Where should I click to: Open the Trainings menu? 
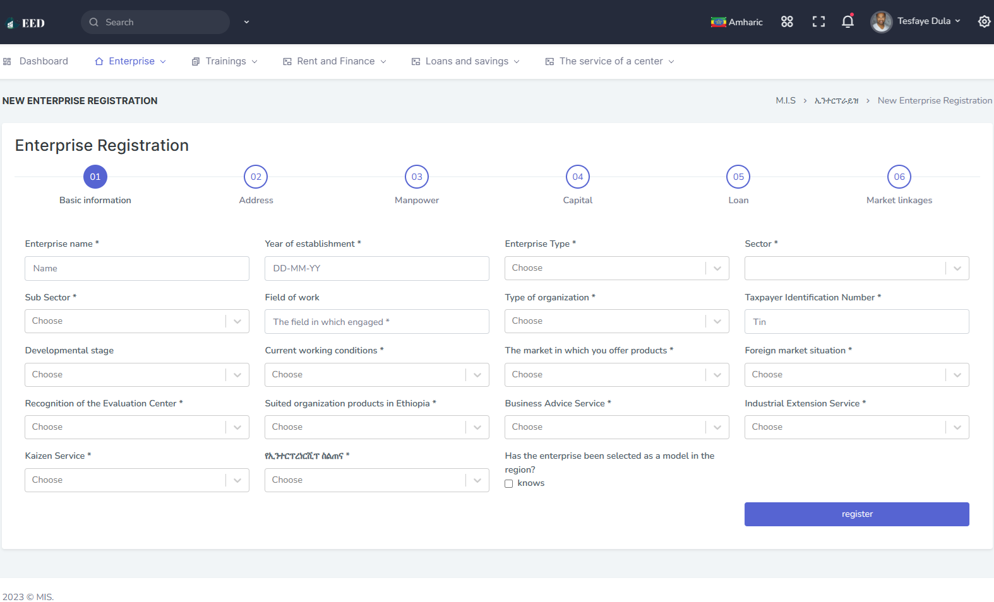[225, 61]
